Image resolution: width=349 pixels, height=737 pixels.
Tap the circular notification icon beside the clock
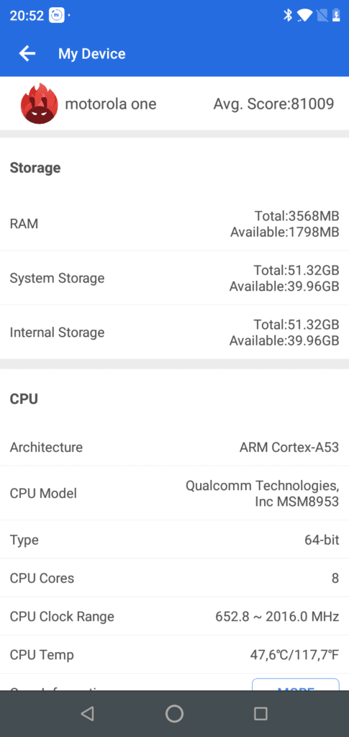click(56, 16)
